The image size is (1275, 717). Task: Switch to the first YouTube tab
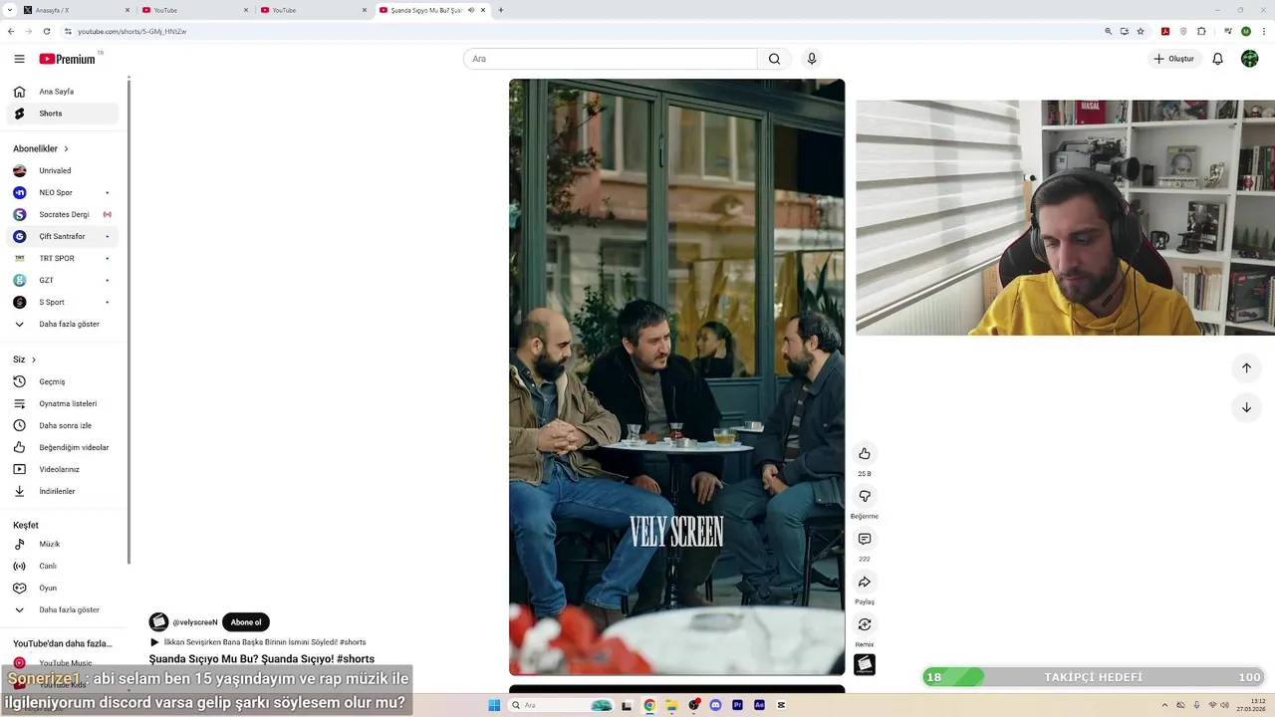(x=195, y=10)
